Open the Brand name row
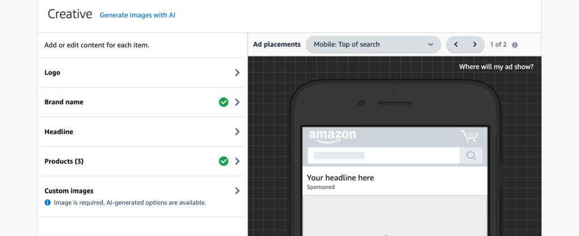Viewport: 579px width, 236px height. click(x=64, y=102)
